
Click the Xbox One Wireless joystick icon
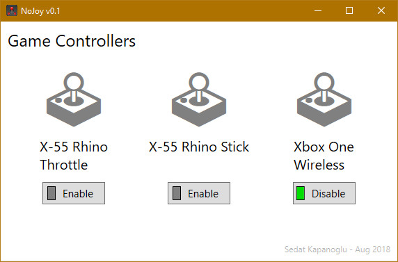(324, 99)
